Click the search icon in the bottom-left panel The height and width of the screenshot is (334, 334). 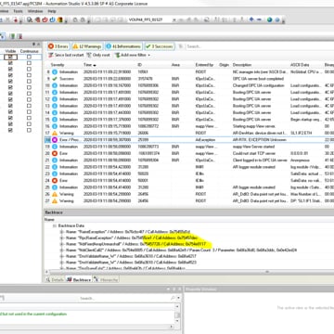(x=173, y=298)
